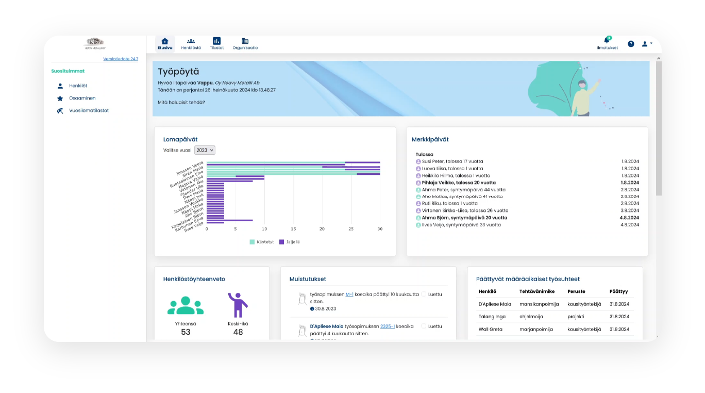Open the Organisaatio tab
705x393 pixels.
click(245, 44)
